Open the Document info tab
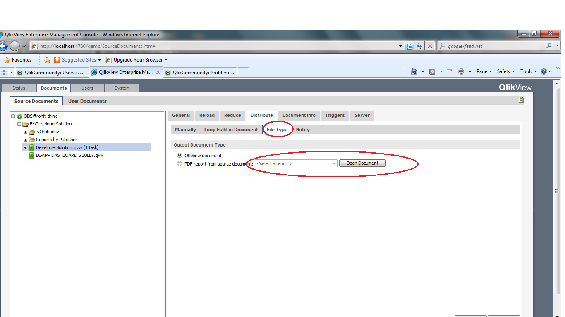Viewport: 565px width, 317px height. click(x=299, y=116)
